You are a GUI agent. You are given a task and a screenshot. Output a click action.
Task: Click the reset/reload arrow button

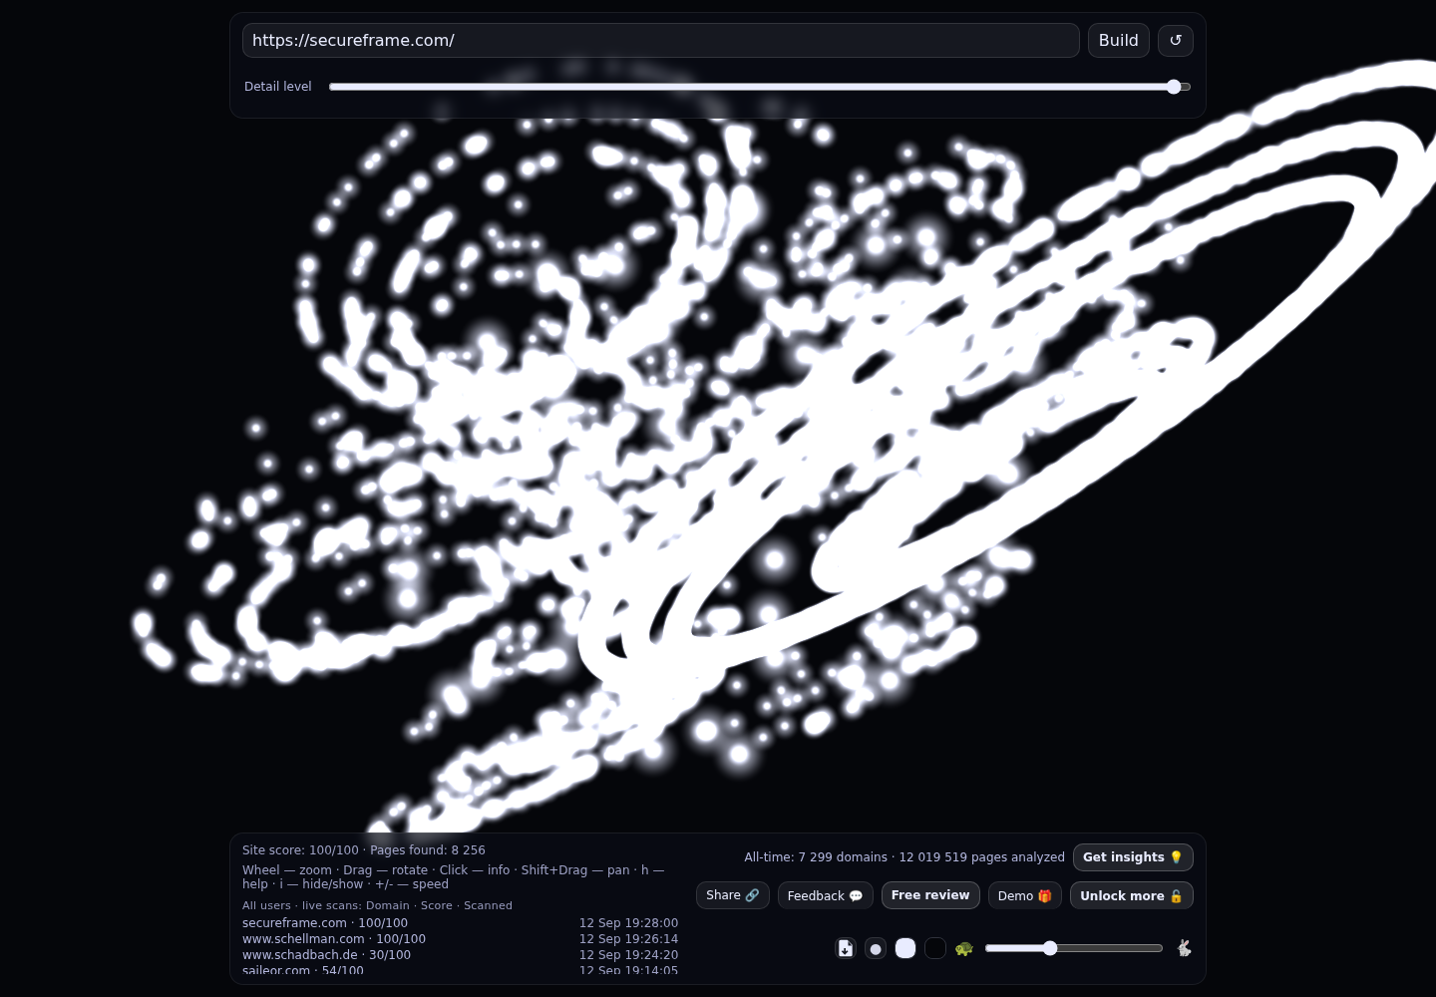1176,41
